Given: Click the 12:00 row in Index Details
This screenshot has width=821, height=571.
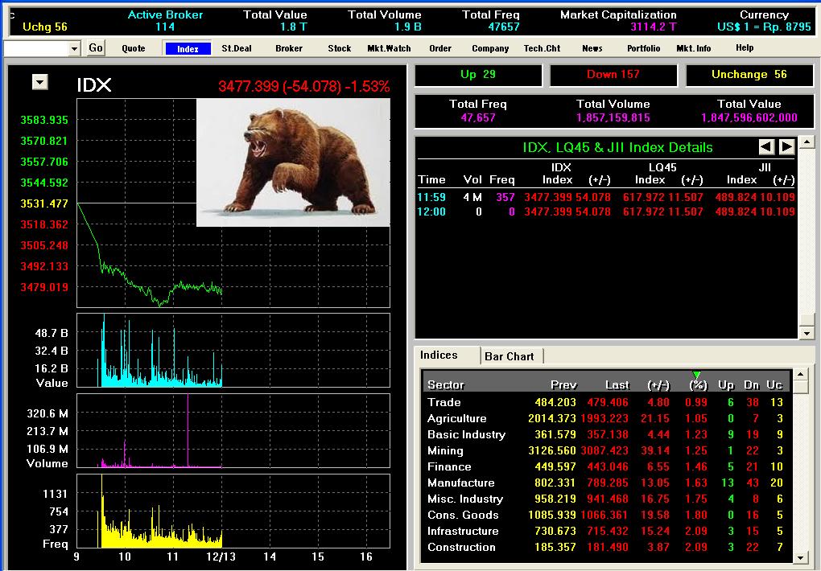Looking at the screenshot, I should click(606, 212).
